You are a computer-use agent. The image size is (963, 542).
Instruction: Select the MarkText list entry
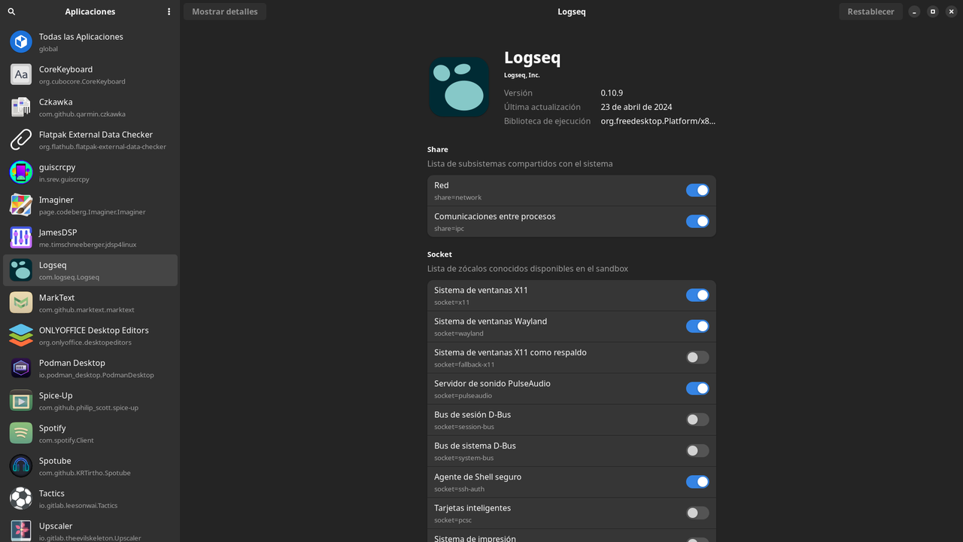(90, 303)
